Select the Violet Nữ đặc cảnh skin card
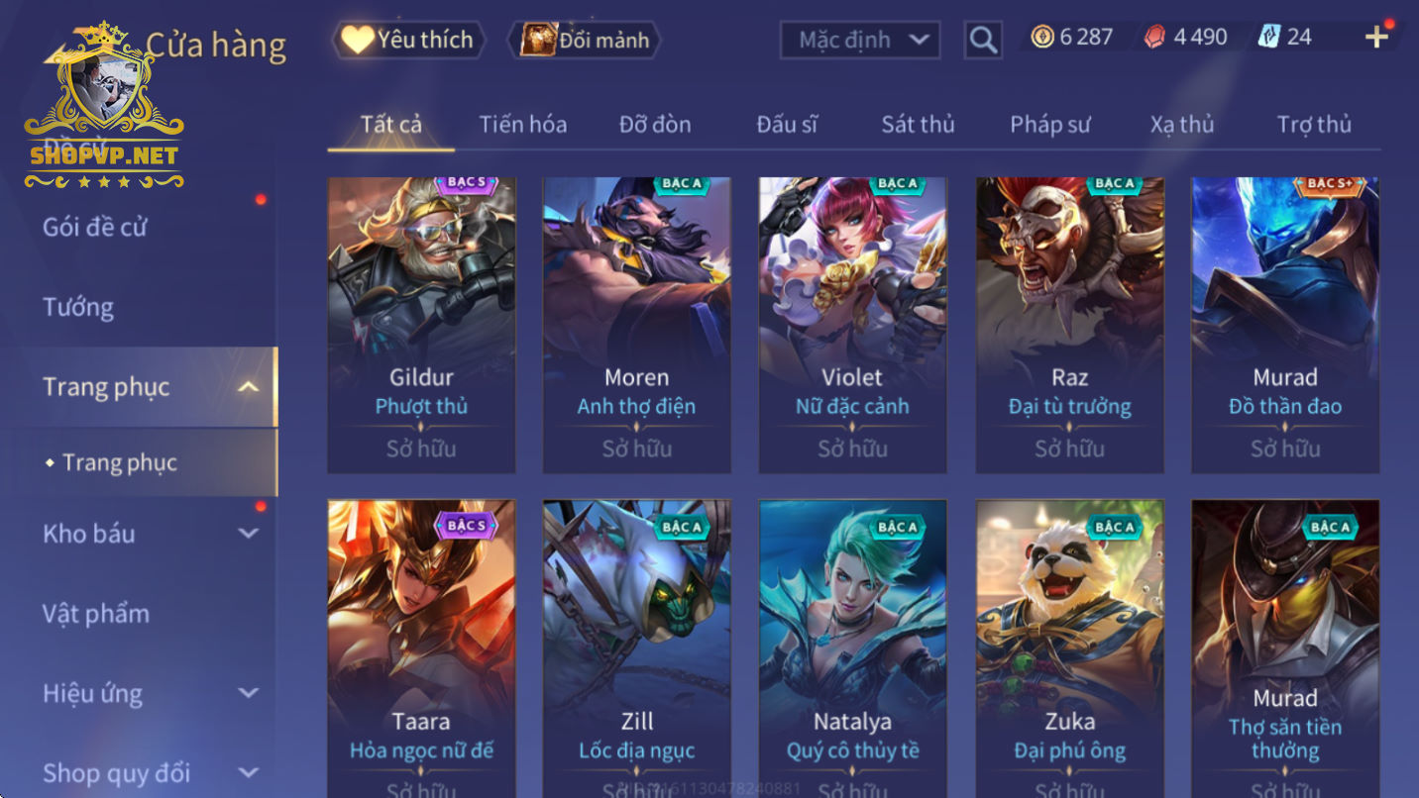 tap(852, 325)
